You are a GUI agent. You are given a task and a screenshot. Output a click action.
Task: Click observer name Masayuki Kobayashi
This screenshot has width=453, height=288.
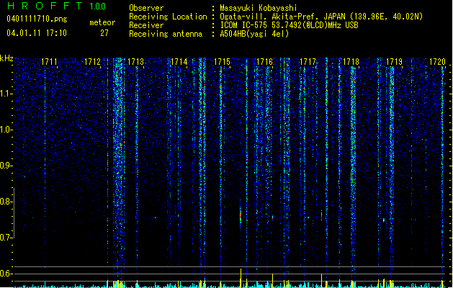[259, 8]
